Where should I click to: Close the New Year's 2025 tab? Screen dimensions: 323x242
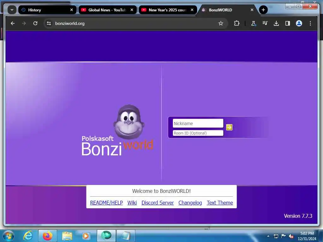[192, 10]
